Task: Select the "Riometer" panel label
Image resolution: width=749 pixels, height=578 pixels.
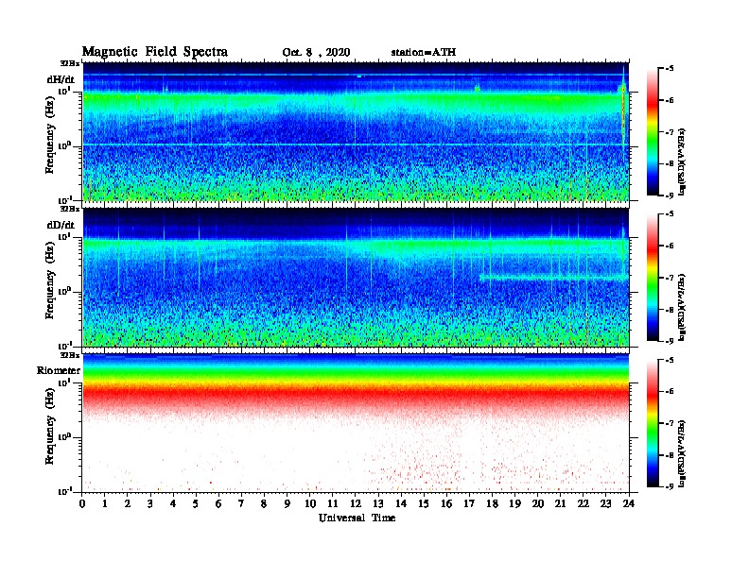Action: (x=59, y=370)
